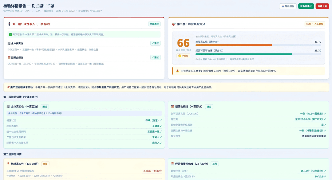Click 存疑 tag beside 地址真实性

(45, 164)
